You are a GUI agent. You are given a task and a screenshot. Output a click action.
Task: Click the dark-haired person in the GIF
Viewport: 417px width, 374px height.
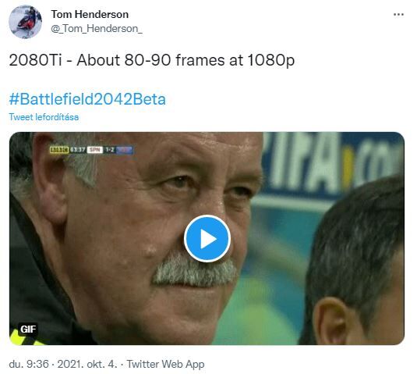[x=355, y=262]
